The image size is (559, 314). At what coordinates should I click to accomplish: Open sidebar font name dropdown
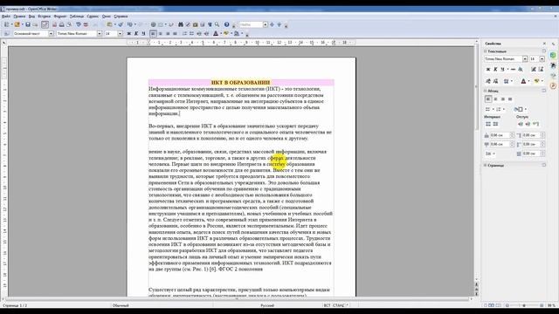(525, 58)
